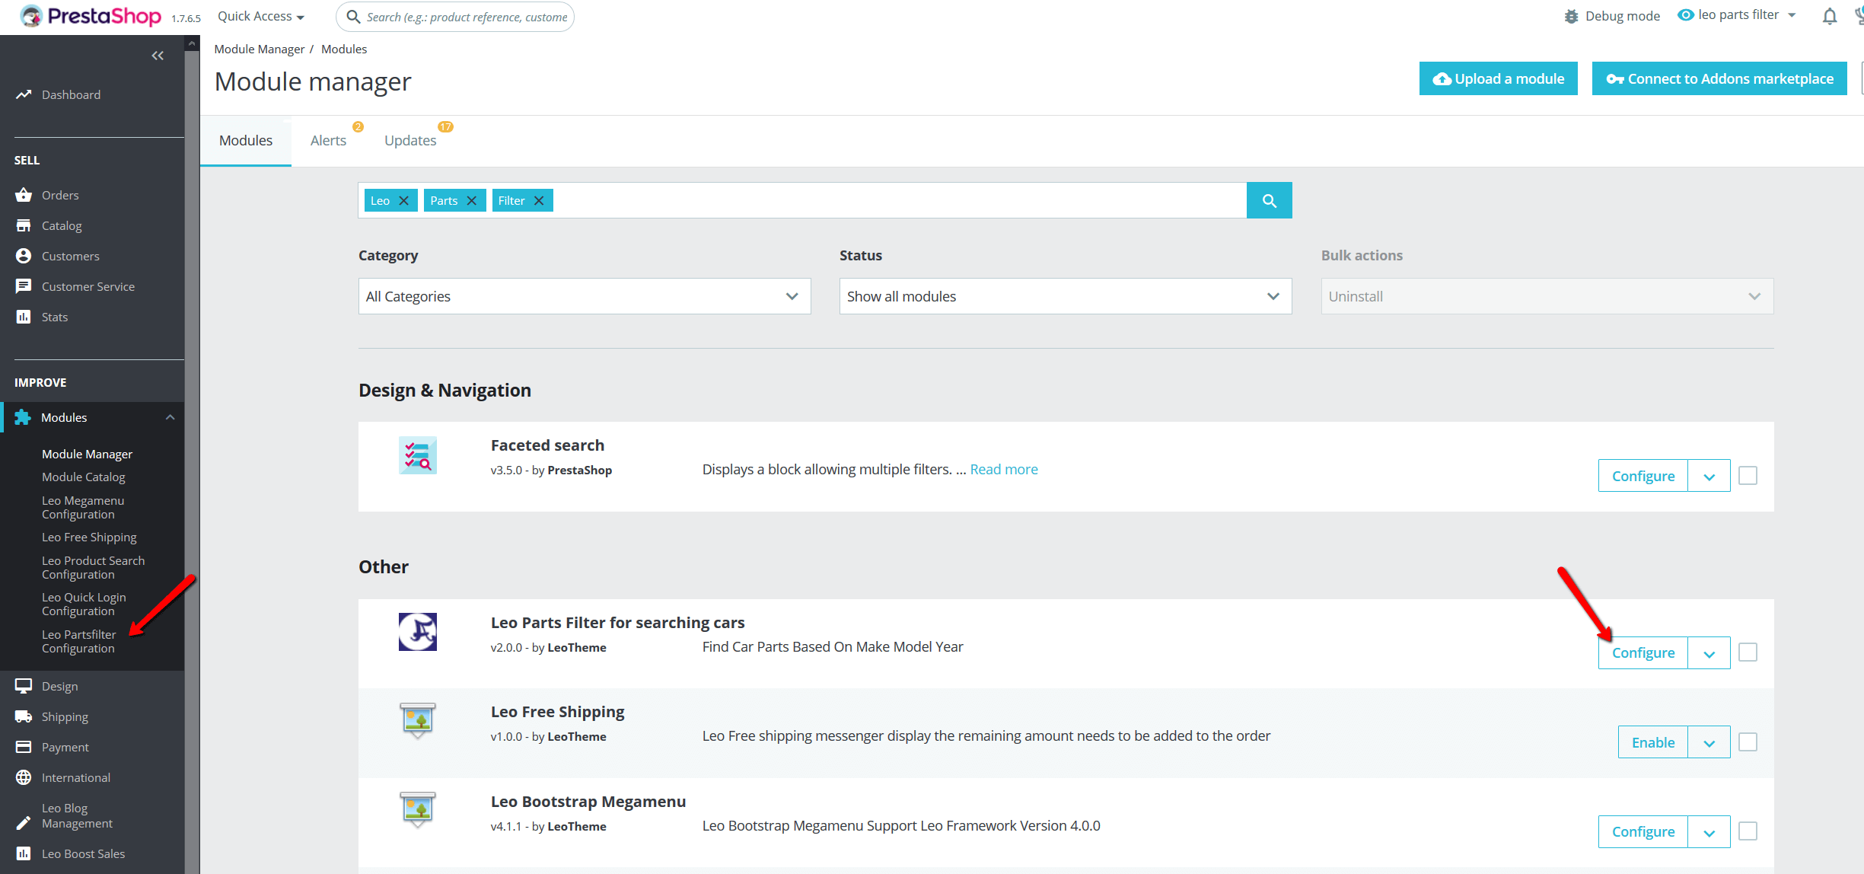Click Read more link for Faceted search
This screenshot has width=1864, height=874.
coord(1003,469)
